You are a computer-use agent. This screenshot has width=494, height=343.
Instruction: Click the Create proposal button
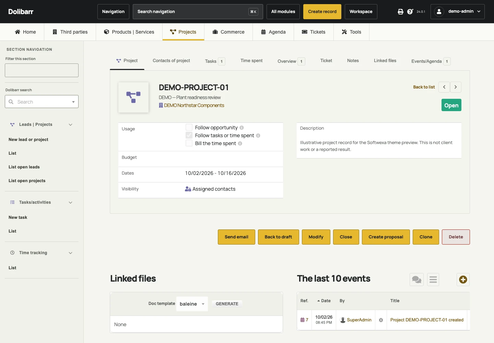(386, 237)
